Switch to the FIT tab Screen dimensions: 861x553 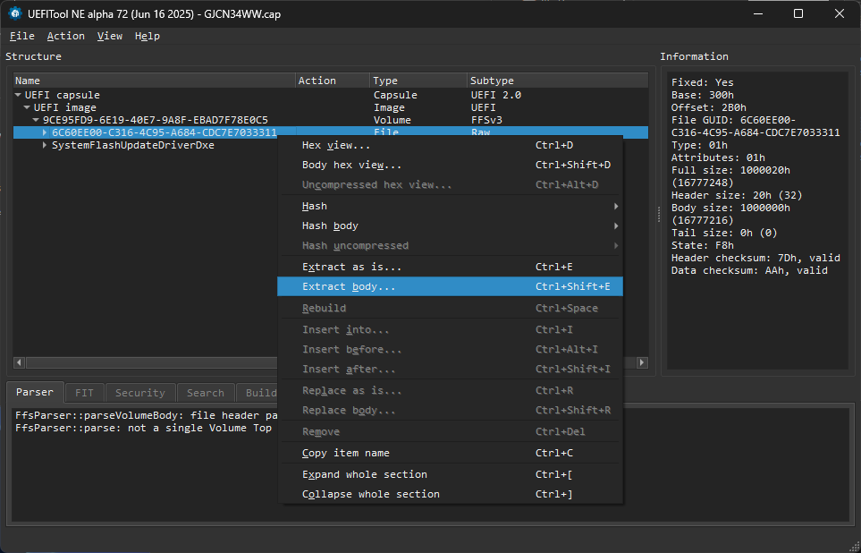pyautogui.click(x=84, y=393)
